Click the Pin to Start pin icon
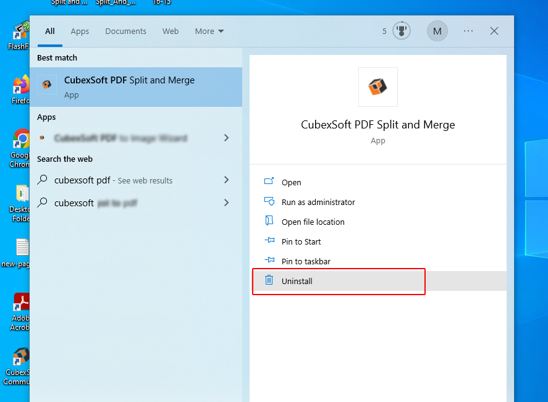Viewport: 548px width, 402px height. (x=269, y=240)
